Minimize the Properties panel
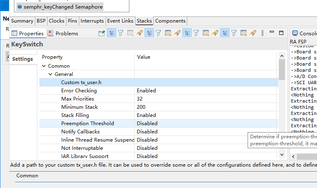Image resolution: width=317 pixels, height=188 pixels. [x=272, y=32]
